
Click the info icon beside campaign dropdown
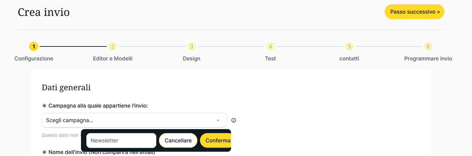tap(234, 120)
